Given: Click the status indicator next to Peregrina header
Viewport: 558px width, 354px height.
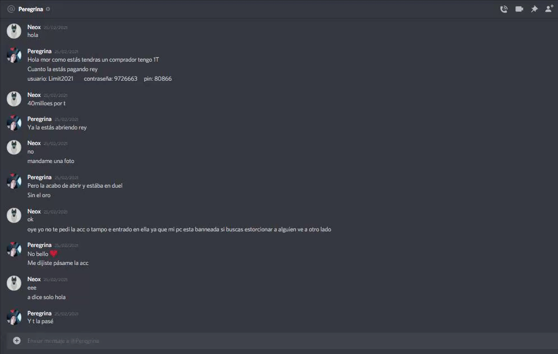Looking at the screenshot, I should coord(48,9).
